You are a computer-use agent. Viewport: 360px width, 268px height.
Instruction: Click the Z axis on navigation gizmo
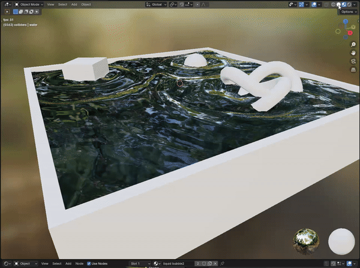(x=346, y=22)
